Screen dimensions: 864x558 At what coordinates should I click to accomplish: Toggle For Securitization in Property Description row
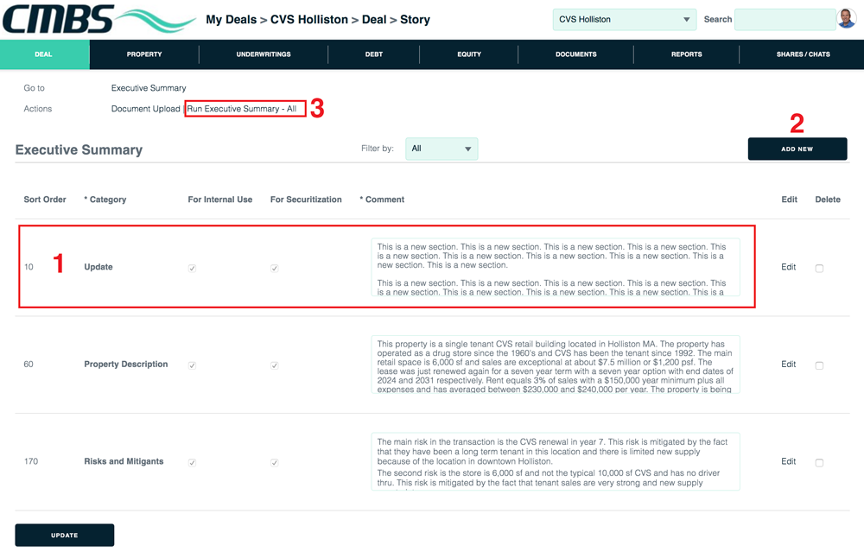275,365
